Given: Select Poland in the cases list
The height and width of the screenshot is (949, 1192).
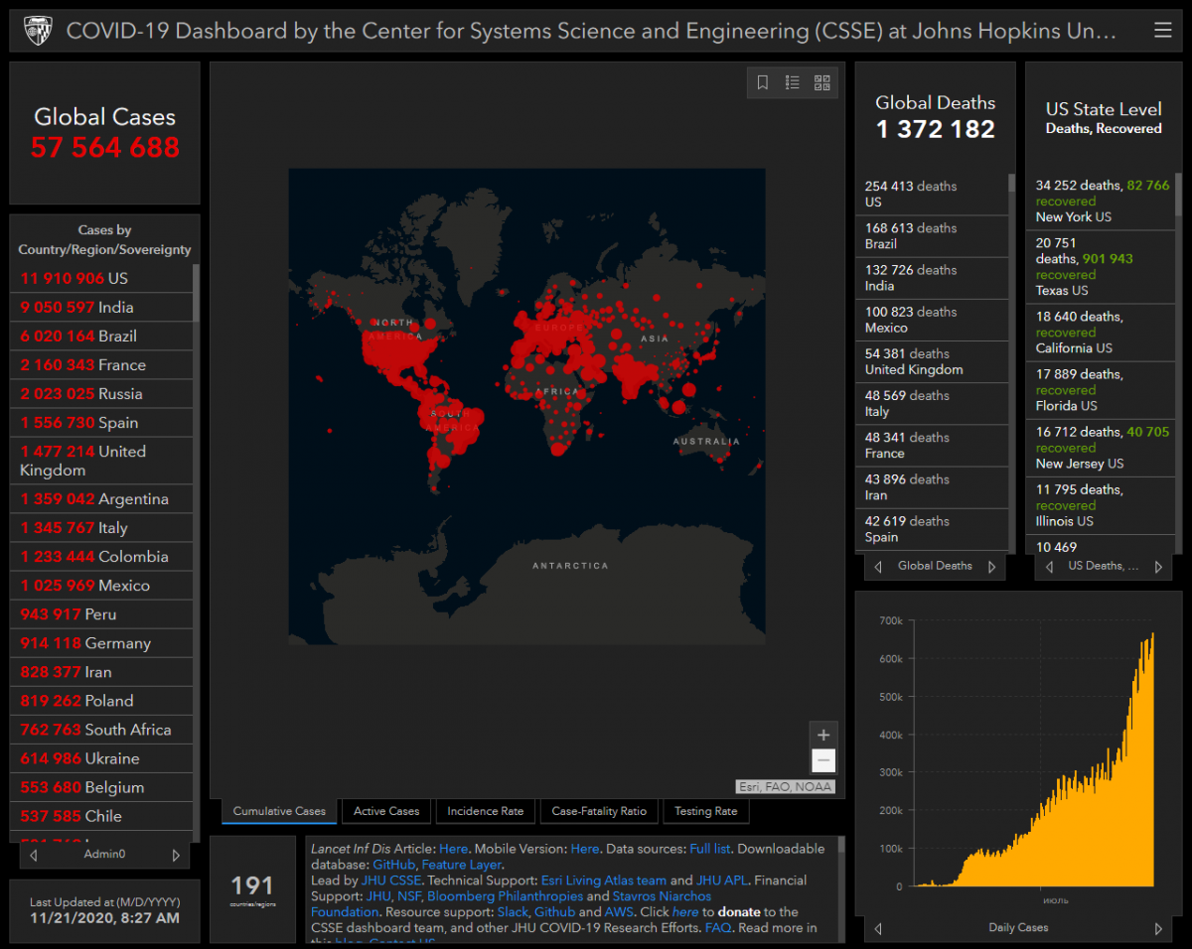Looking at the screenshot, I should (101, 700).
